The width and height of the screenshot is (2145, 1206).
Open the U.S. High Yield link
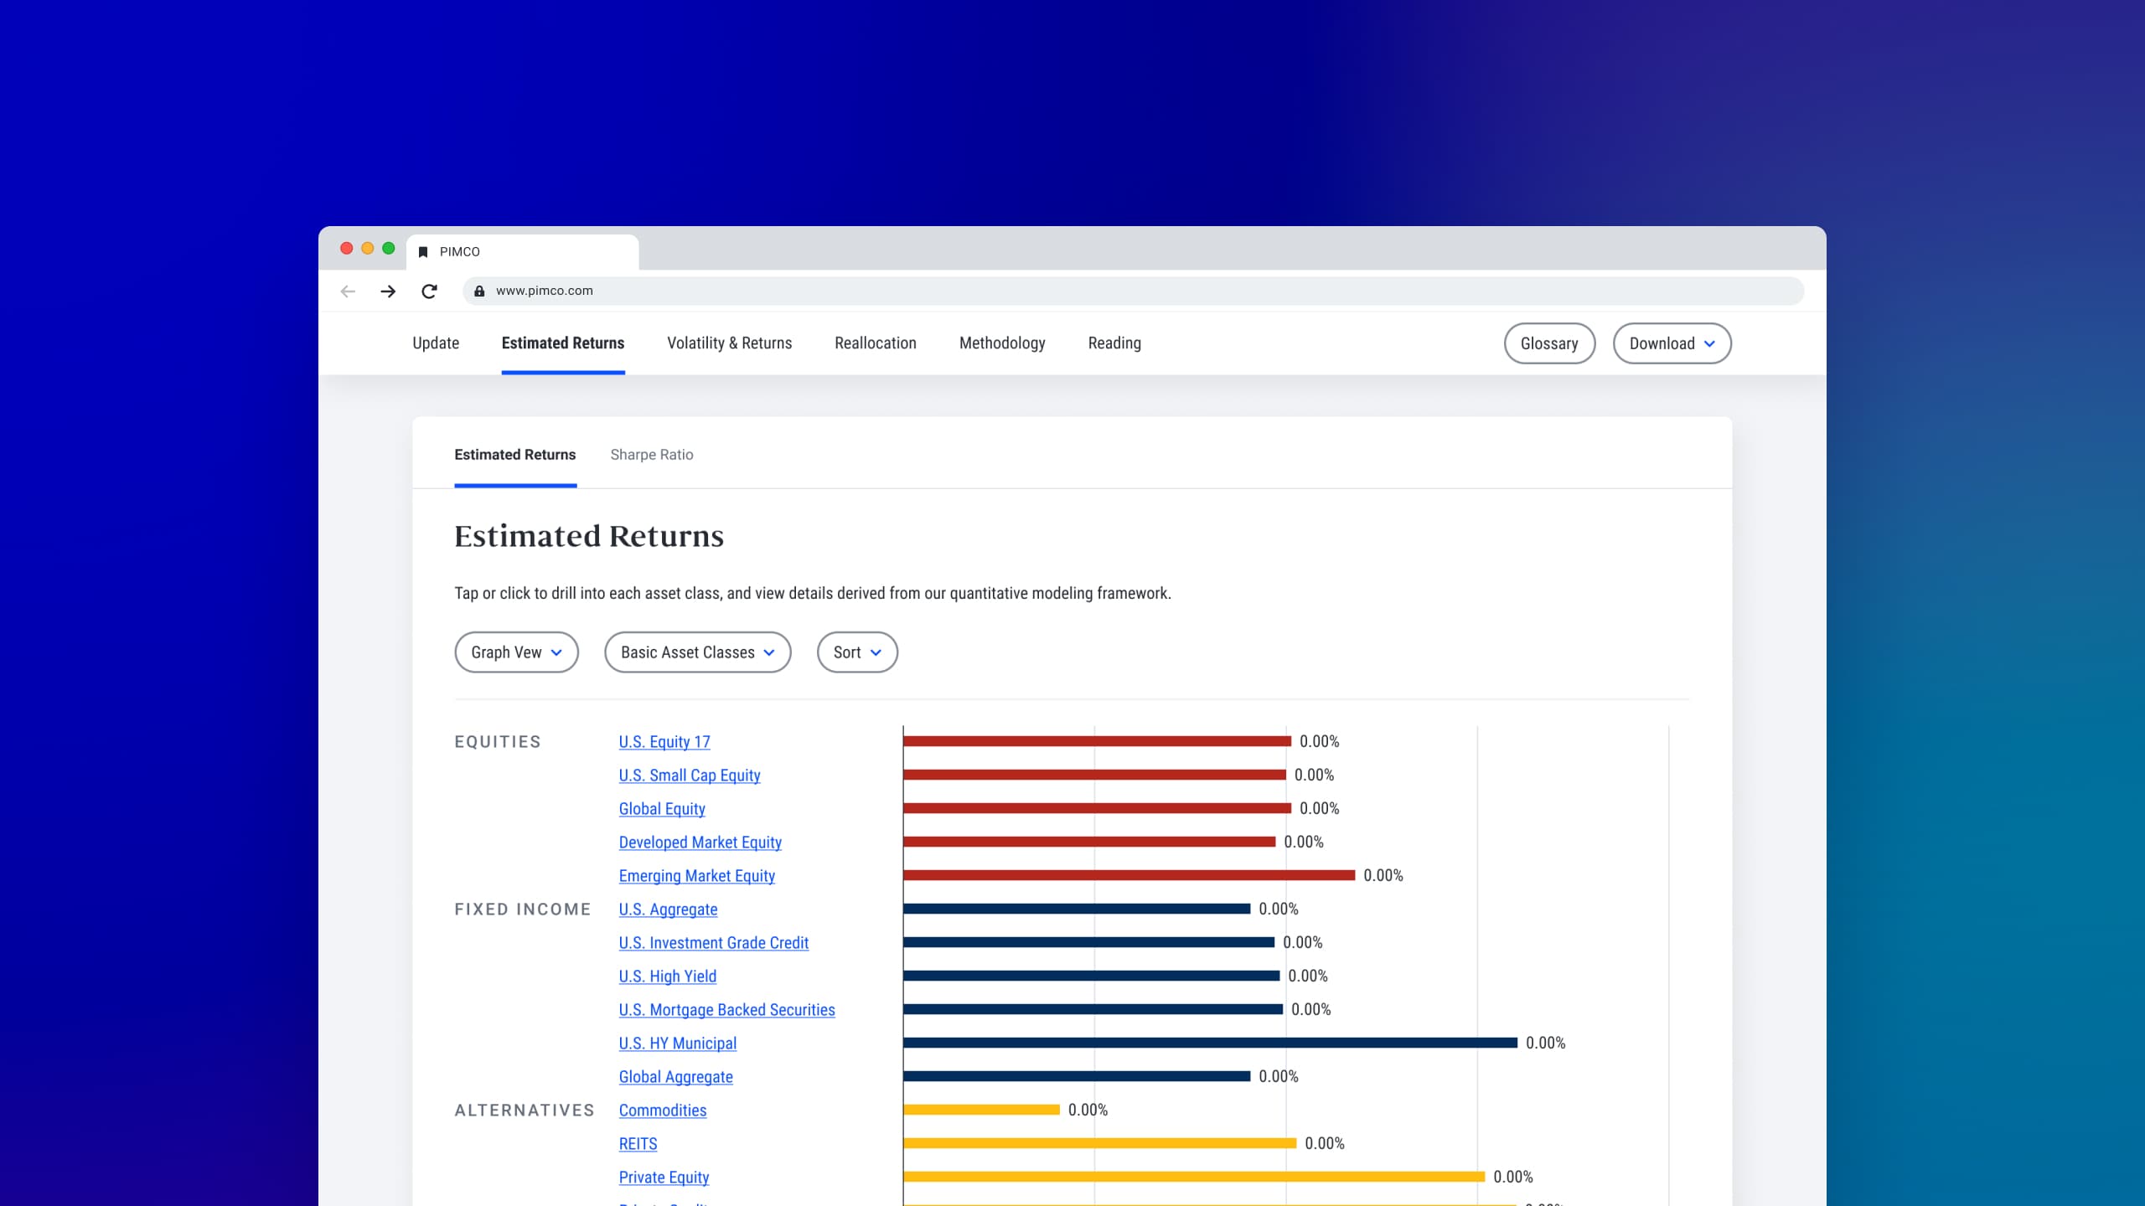(x=667, y=977)
